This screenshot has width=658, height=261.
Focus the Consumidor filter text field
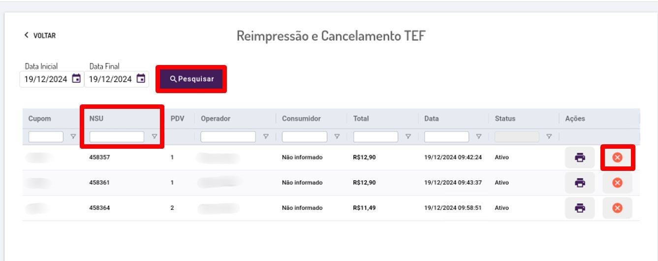point(304,137)
